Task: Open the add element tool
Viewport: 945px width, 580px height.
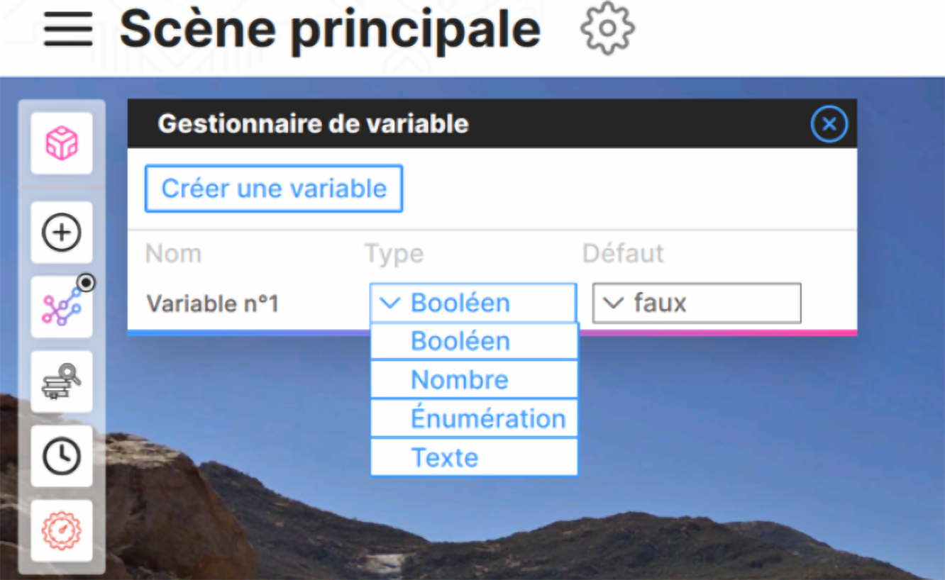Action: [x=62, y=232]
